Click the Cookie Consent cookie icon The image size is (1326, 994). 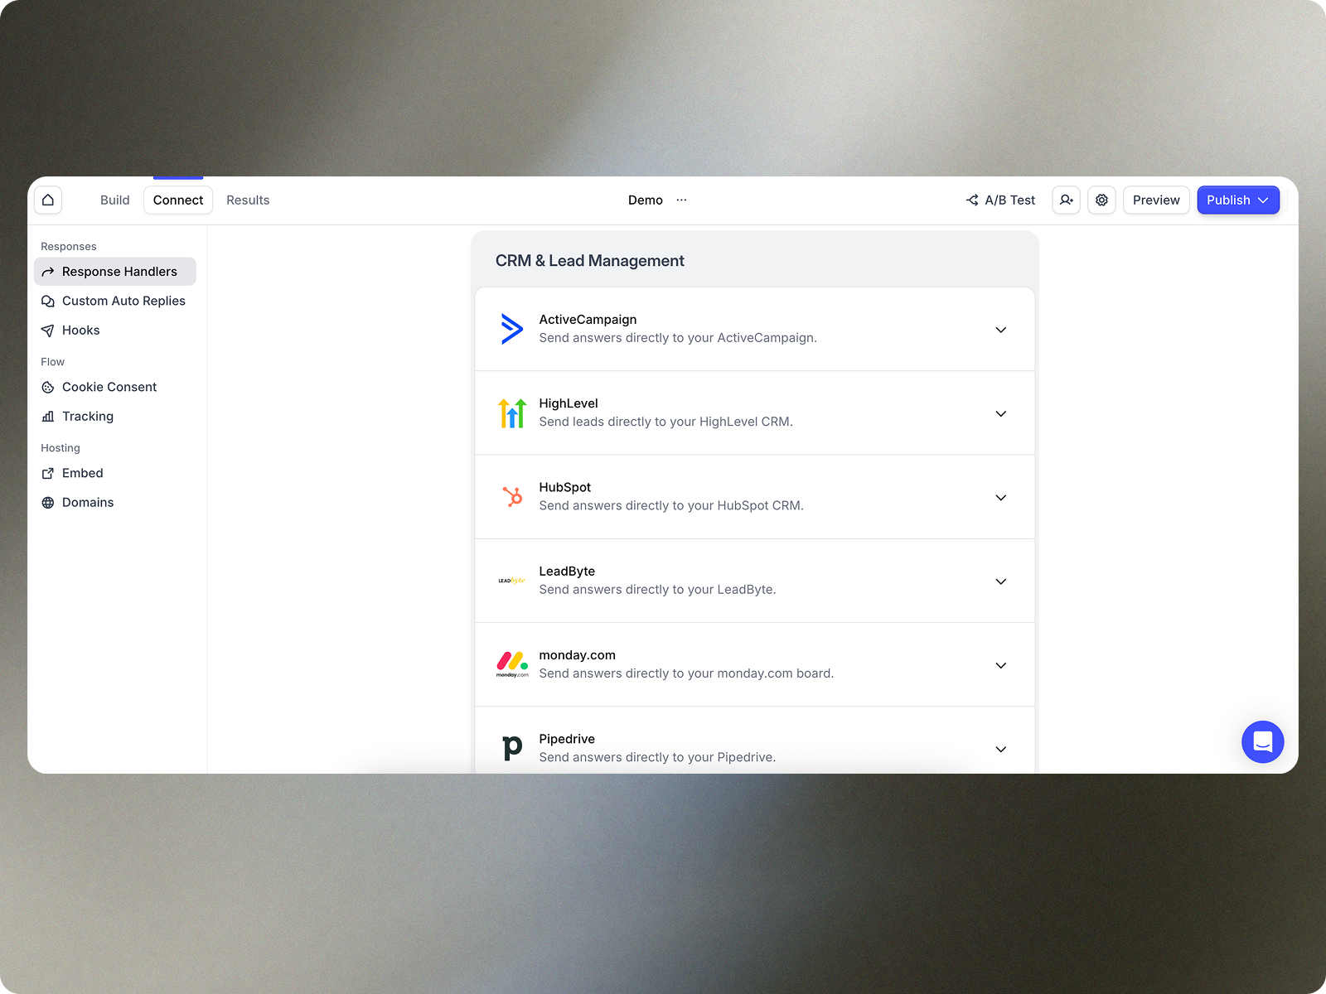pos(48,387)
